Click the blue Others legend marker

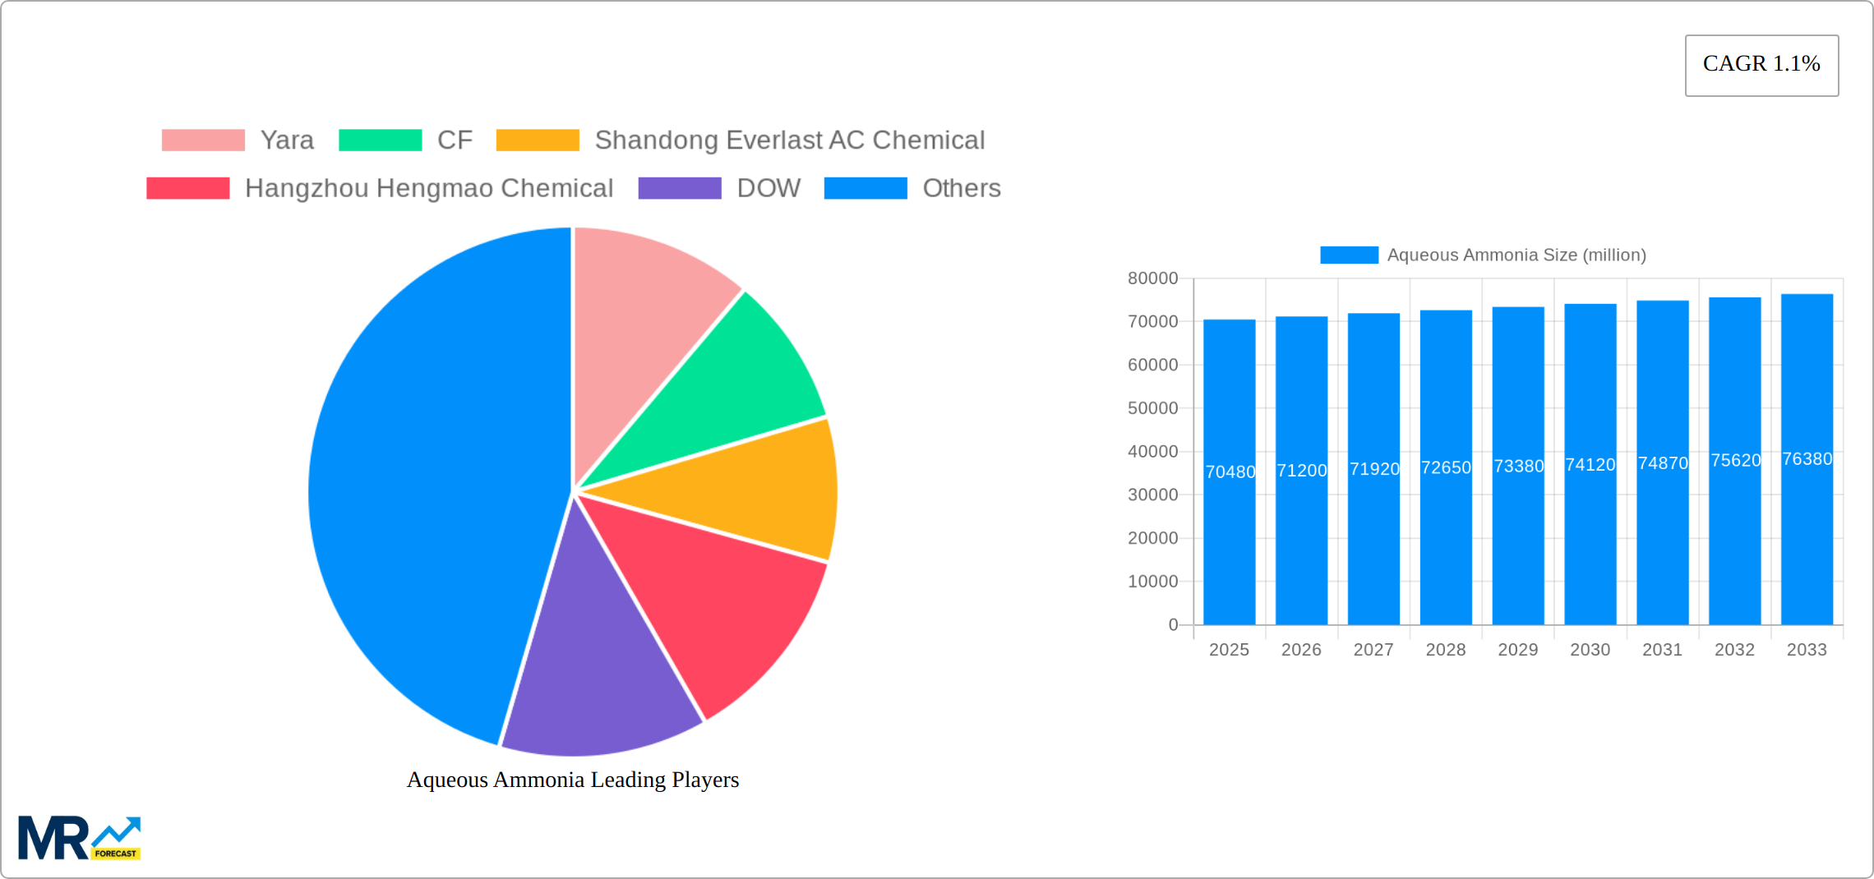point(865,188)
